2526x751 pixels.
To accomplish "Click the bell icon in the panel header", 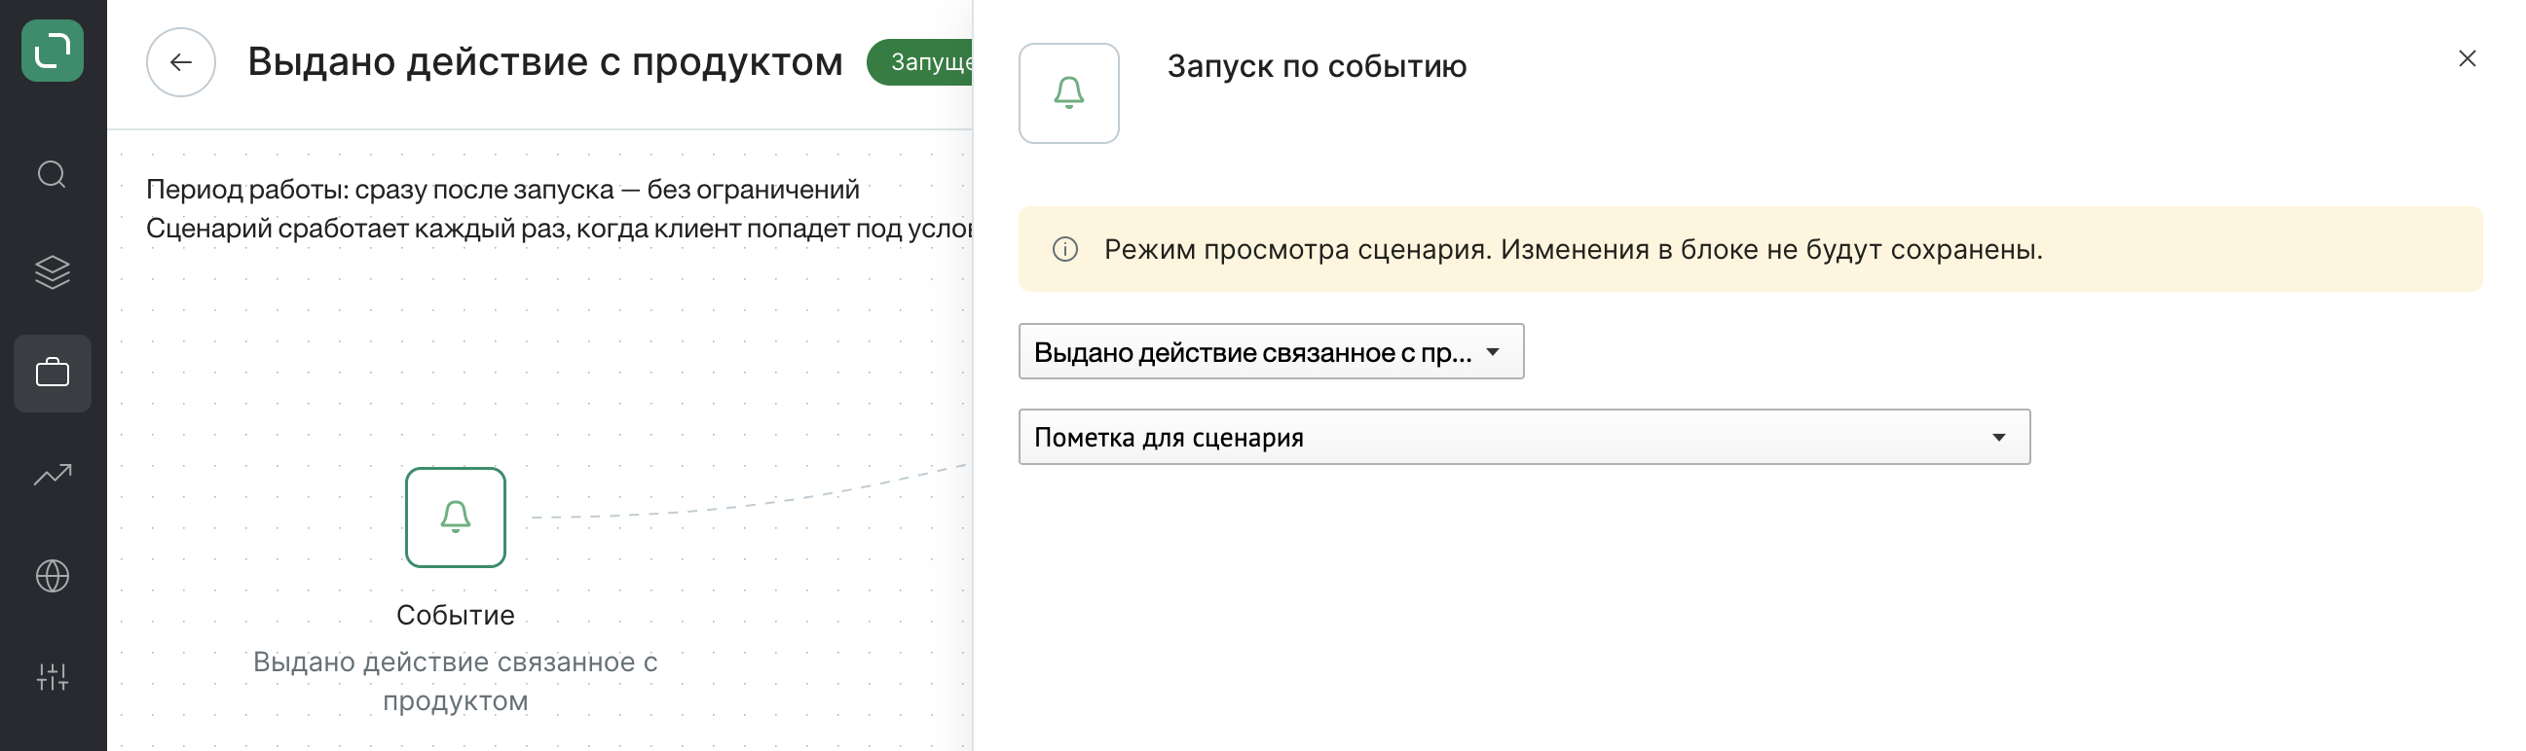I will [x=1069, y=93].
